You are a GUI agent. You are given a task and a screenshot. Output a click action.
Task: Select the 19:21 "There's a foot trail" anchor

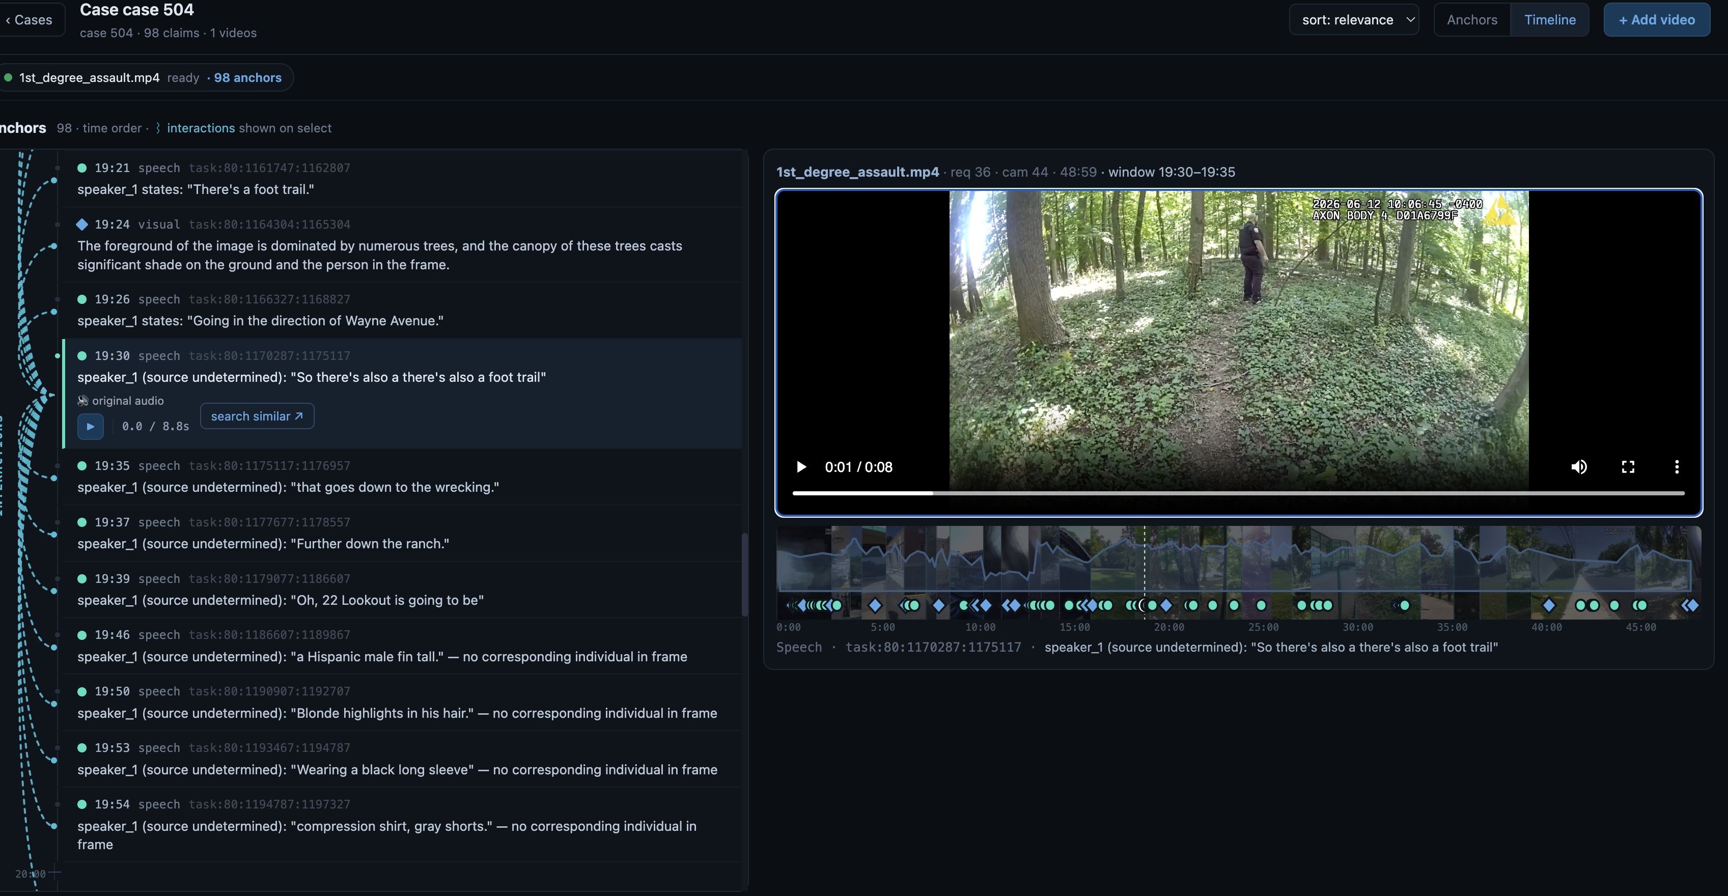click(x=403, y=178)
